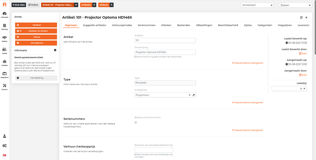Click the Verwijderen button
316x160 pixels.
[x=36, y=43]
